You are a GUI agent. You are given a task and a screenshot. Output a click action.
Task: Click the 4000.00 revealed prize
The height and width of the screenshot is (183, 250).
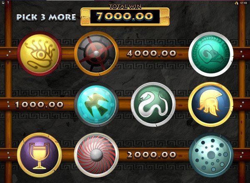coord(152,53)
